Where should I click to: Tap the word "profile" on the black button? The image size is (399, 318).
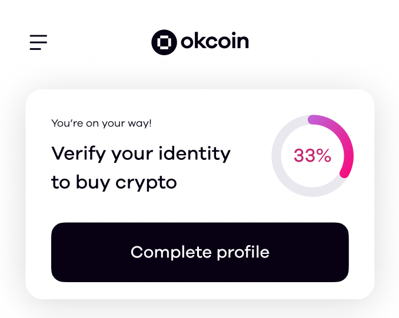tap(243, 252)
